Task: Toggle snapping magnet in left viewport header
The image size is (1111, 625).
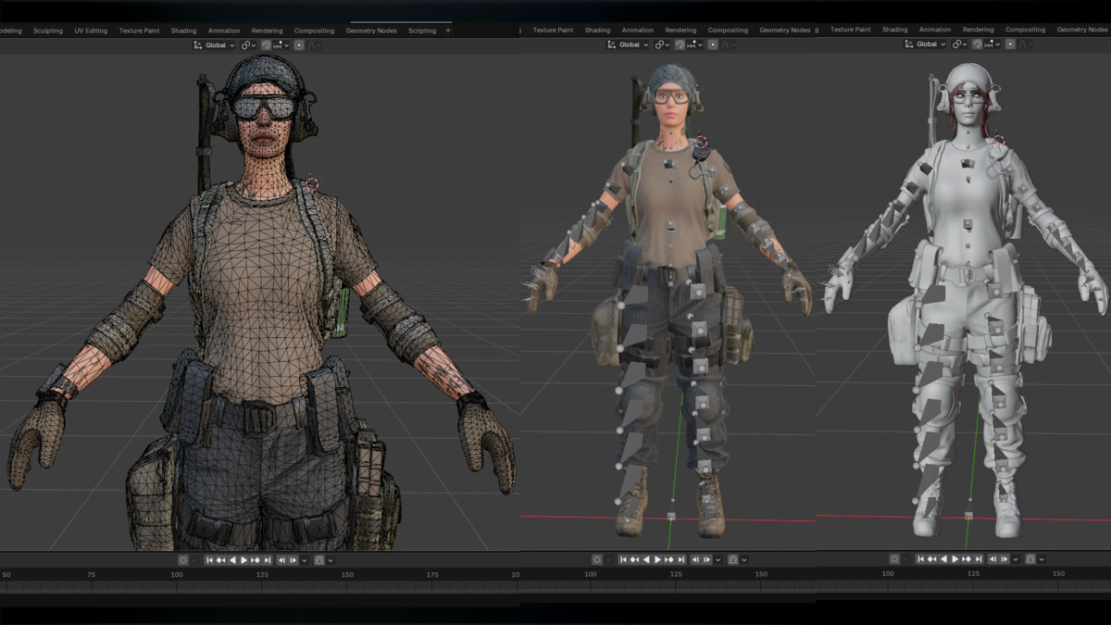Action: (267, 45)
